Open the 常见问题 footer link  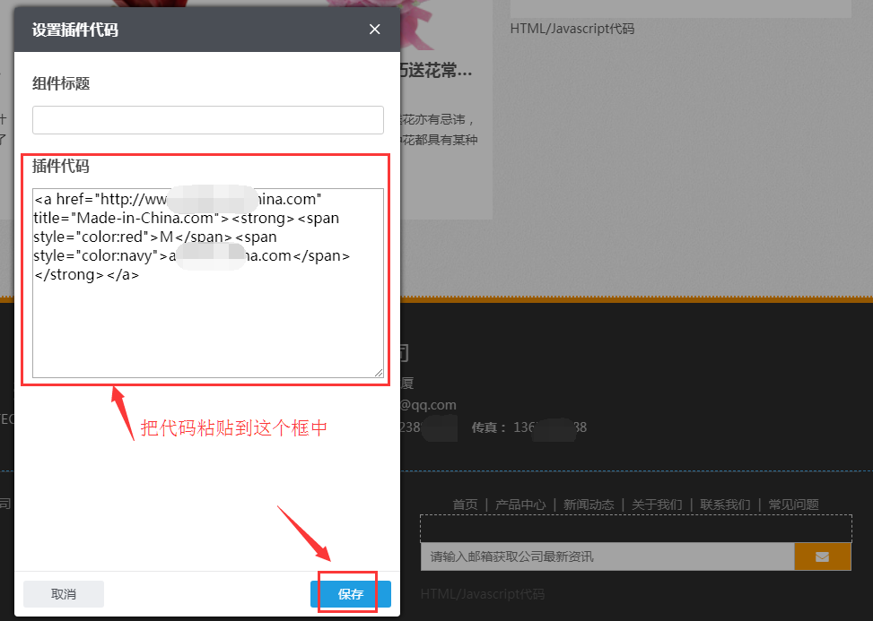point(793,504)
